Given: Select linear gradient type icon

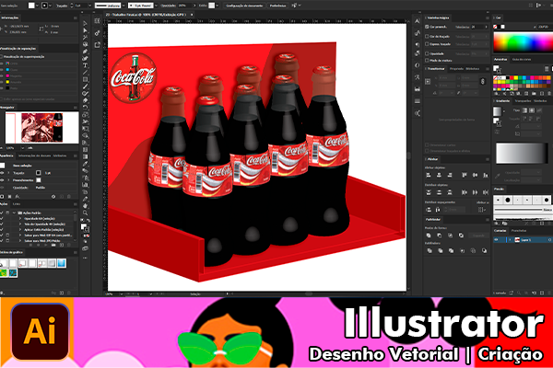Looking at the screenshot, I should click(x=525, y=110).
